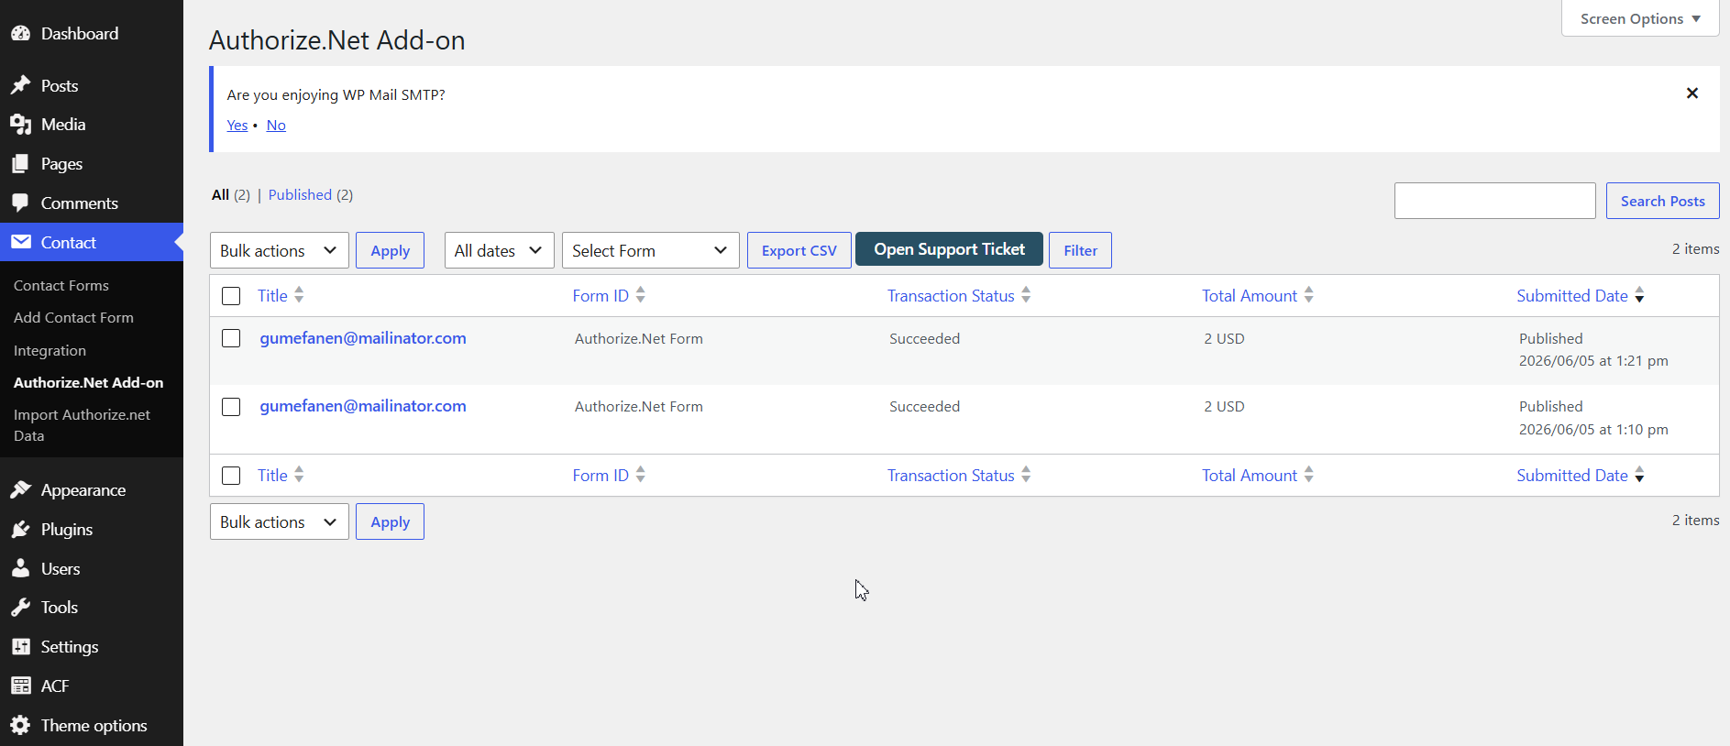This screenshot has height=746, width=1730.
Task: Click the top Transaction Status column header
Action: (951, 296)
